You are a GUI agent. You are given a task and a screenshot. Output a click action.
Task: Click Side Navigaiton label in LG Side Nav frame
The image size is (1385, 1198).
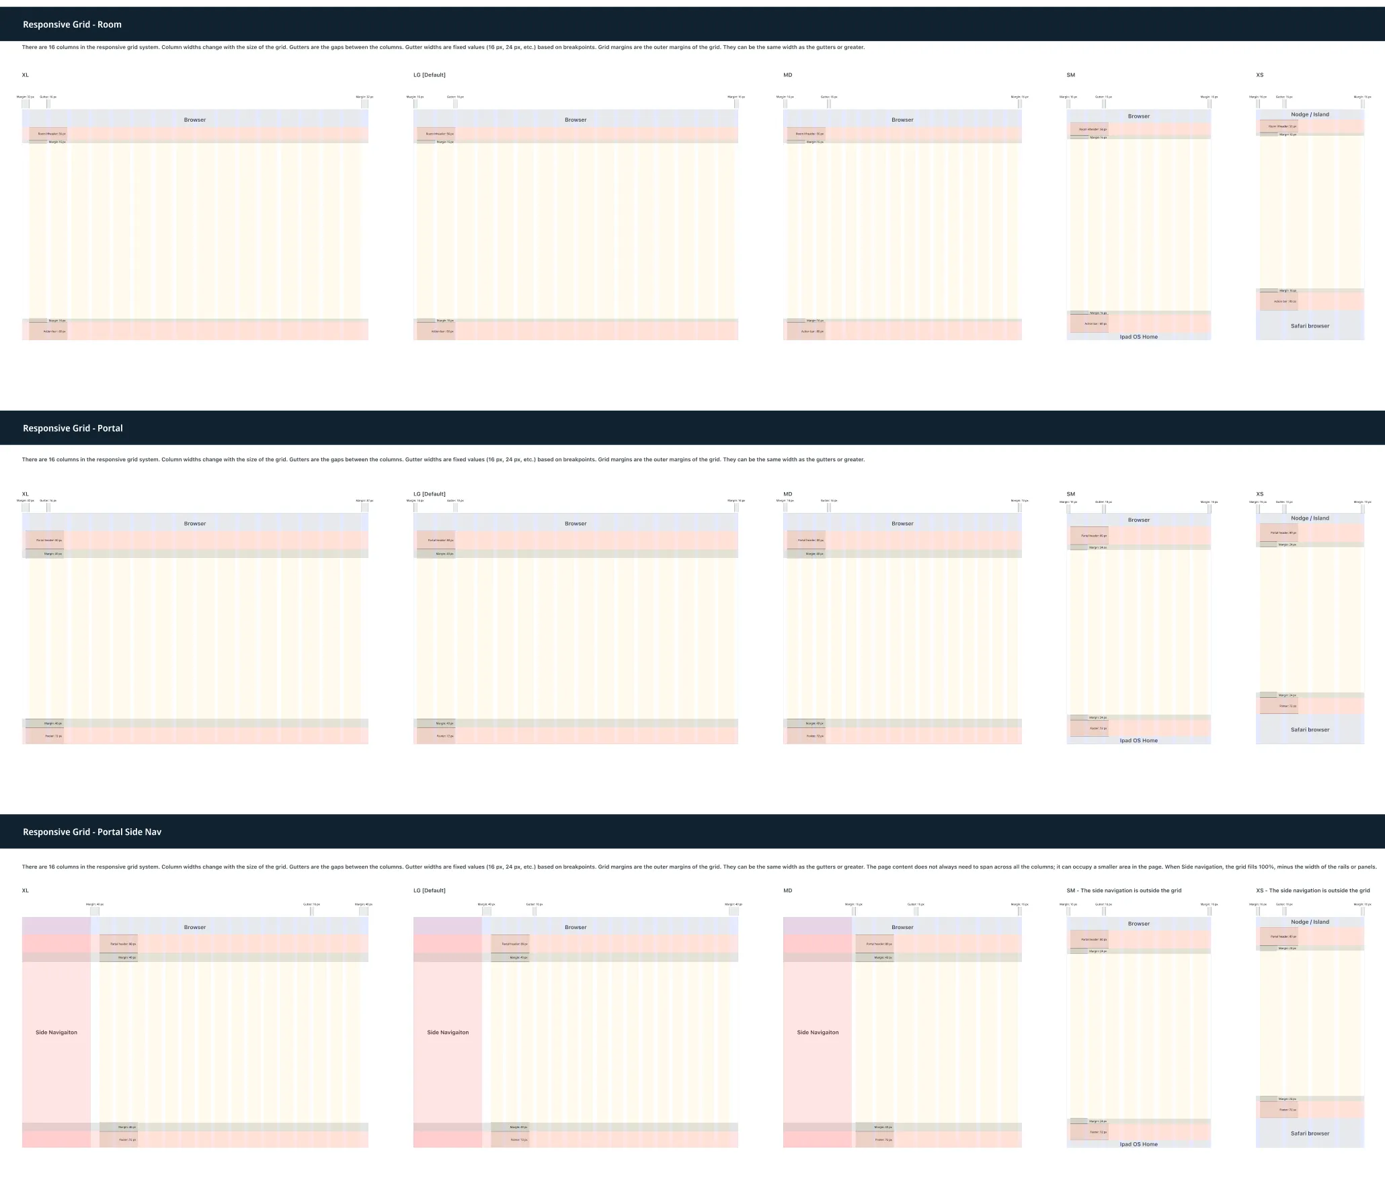click(448, 1032)
